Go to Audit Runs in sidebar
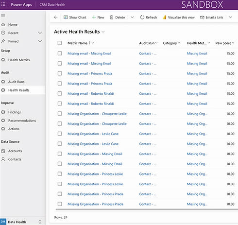The width and height of the screenshot is (238, 225). coord(16,82)
